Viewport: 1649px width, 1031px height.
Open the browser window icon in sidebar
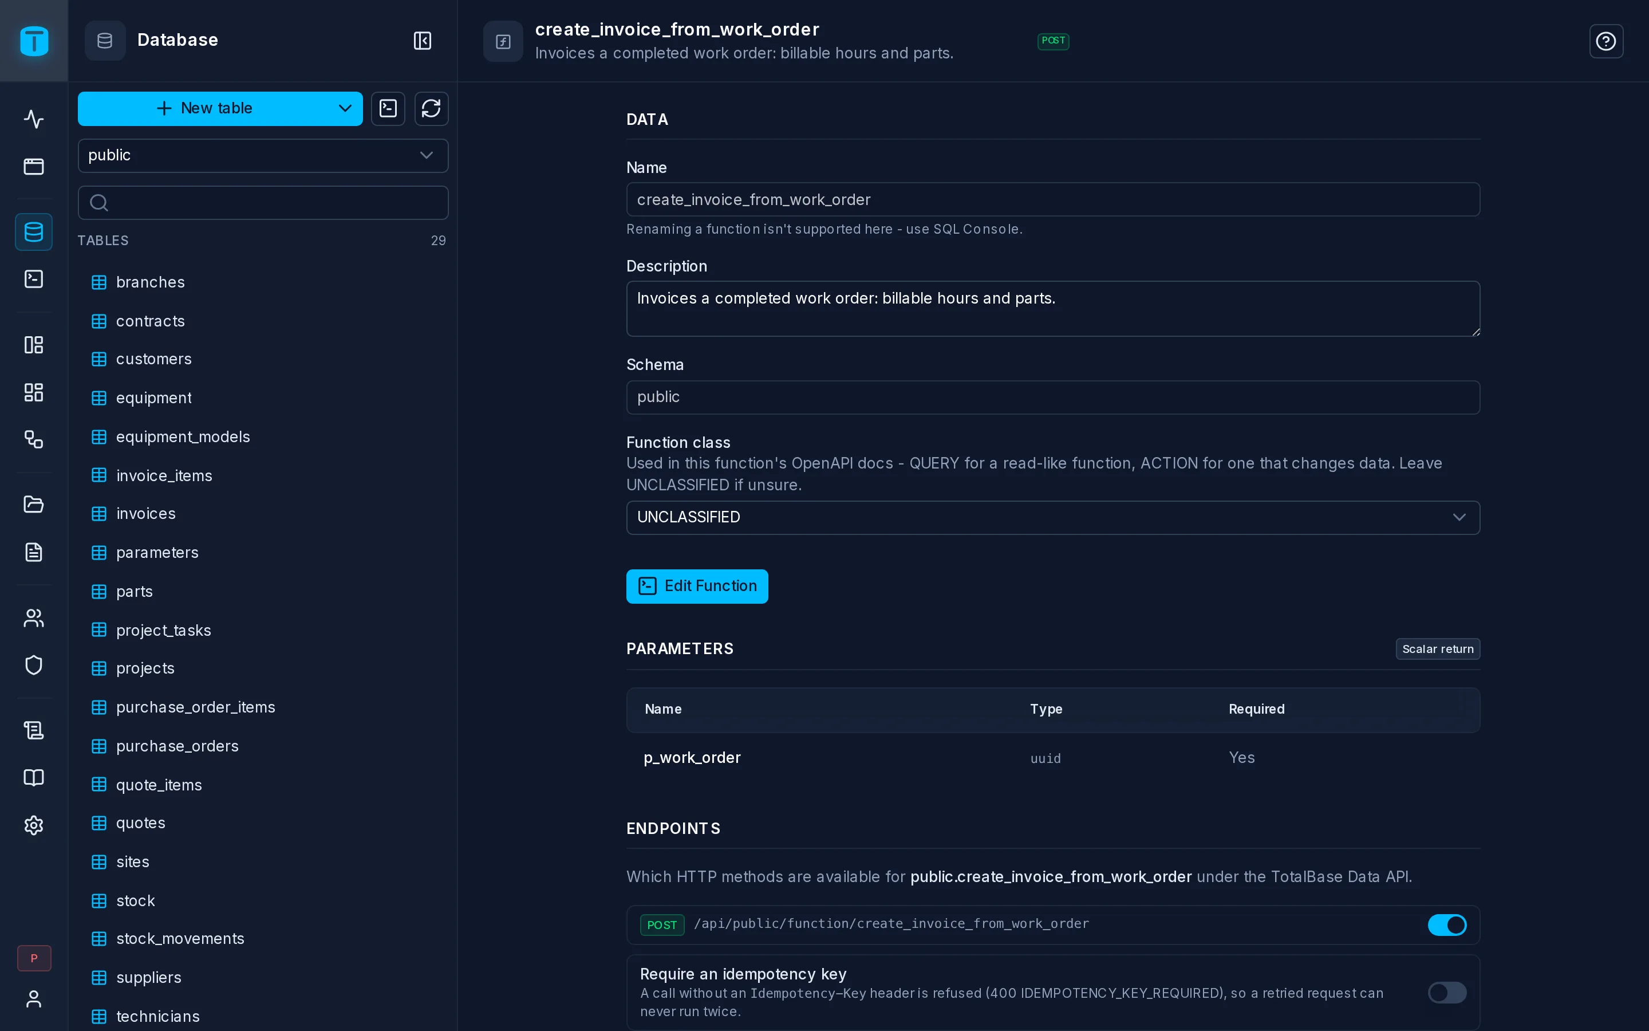(33, 166)
